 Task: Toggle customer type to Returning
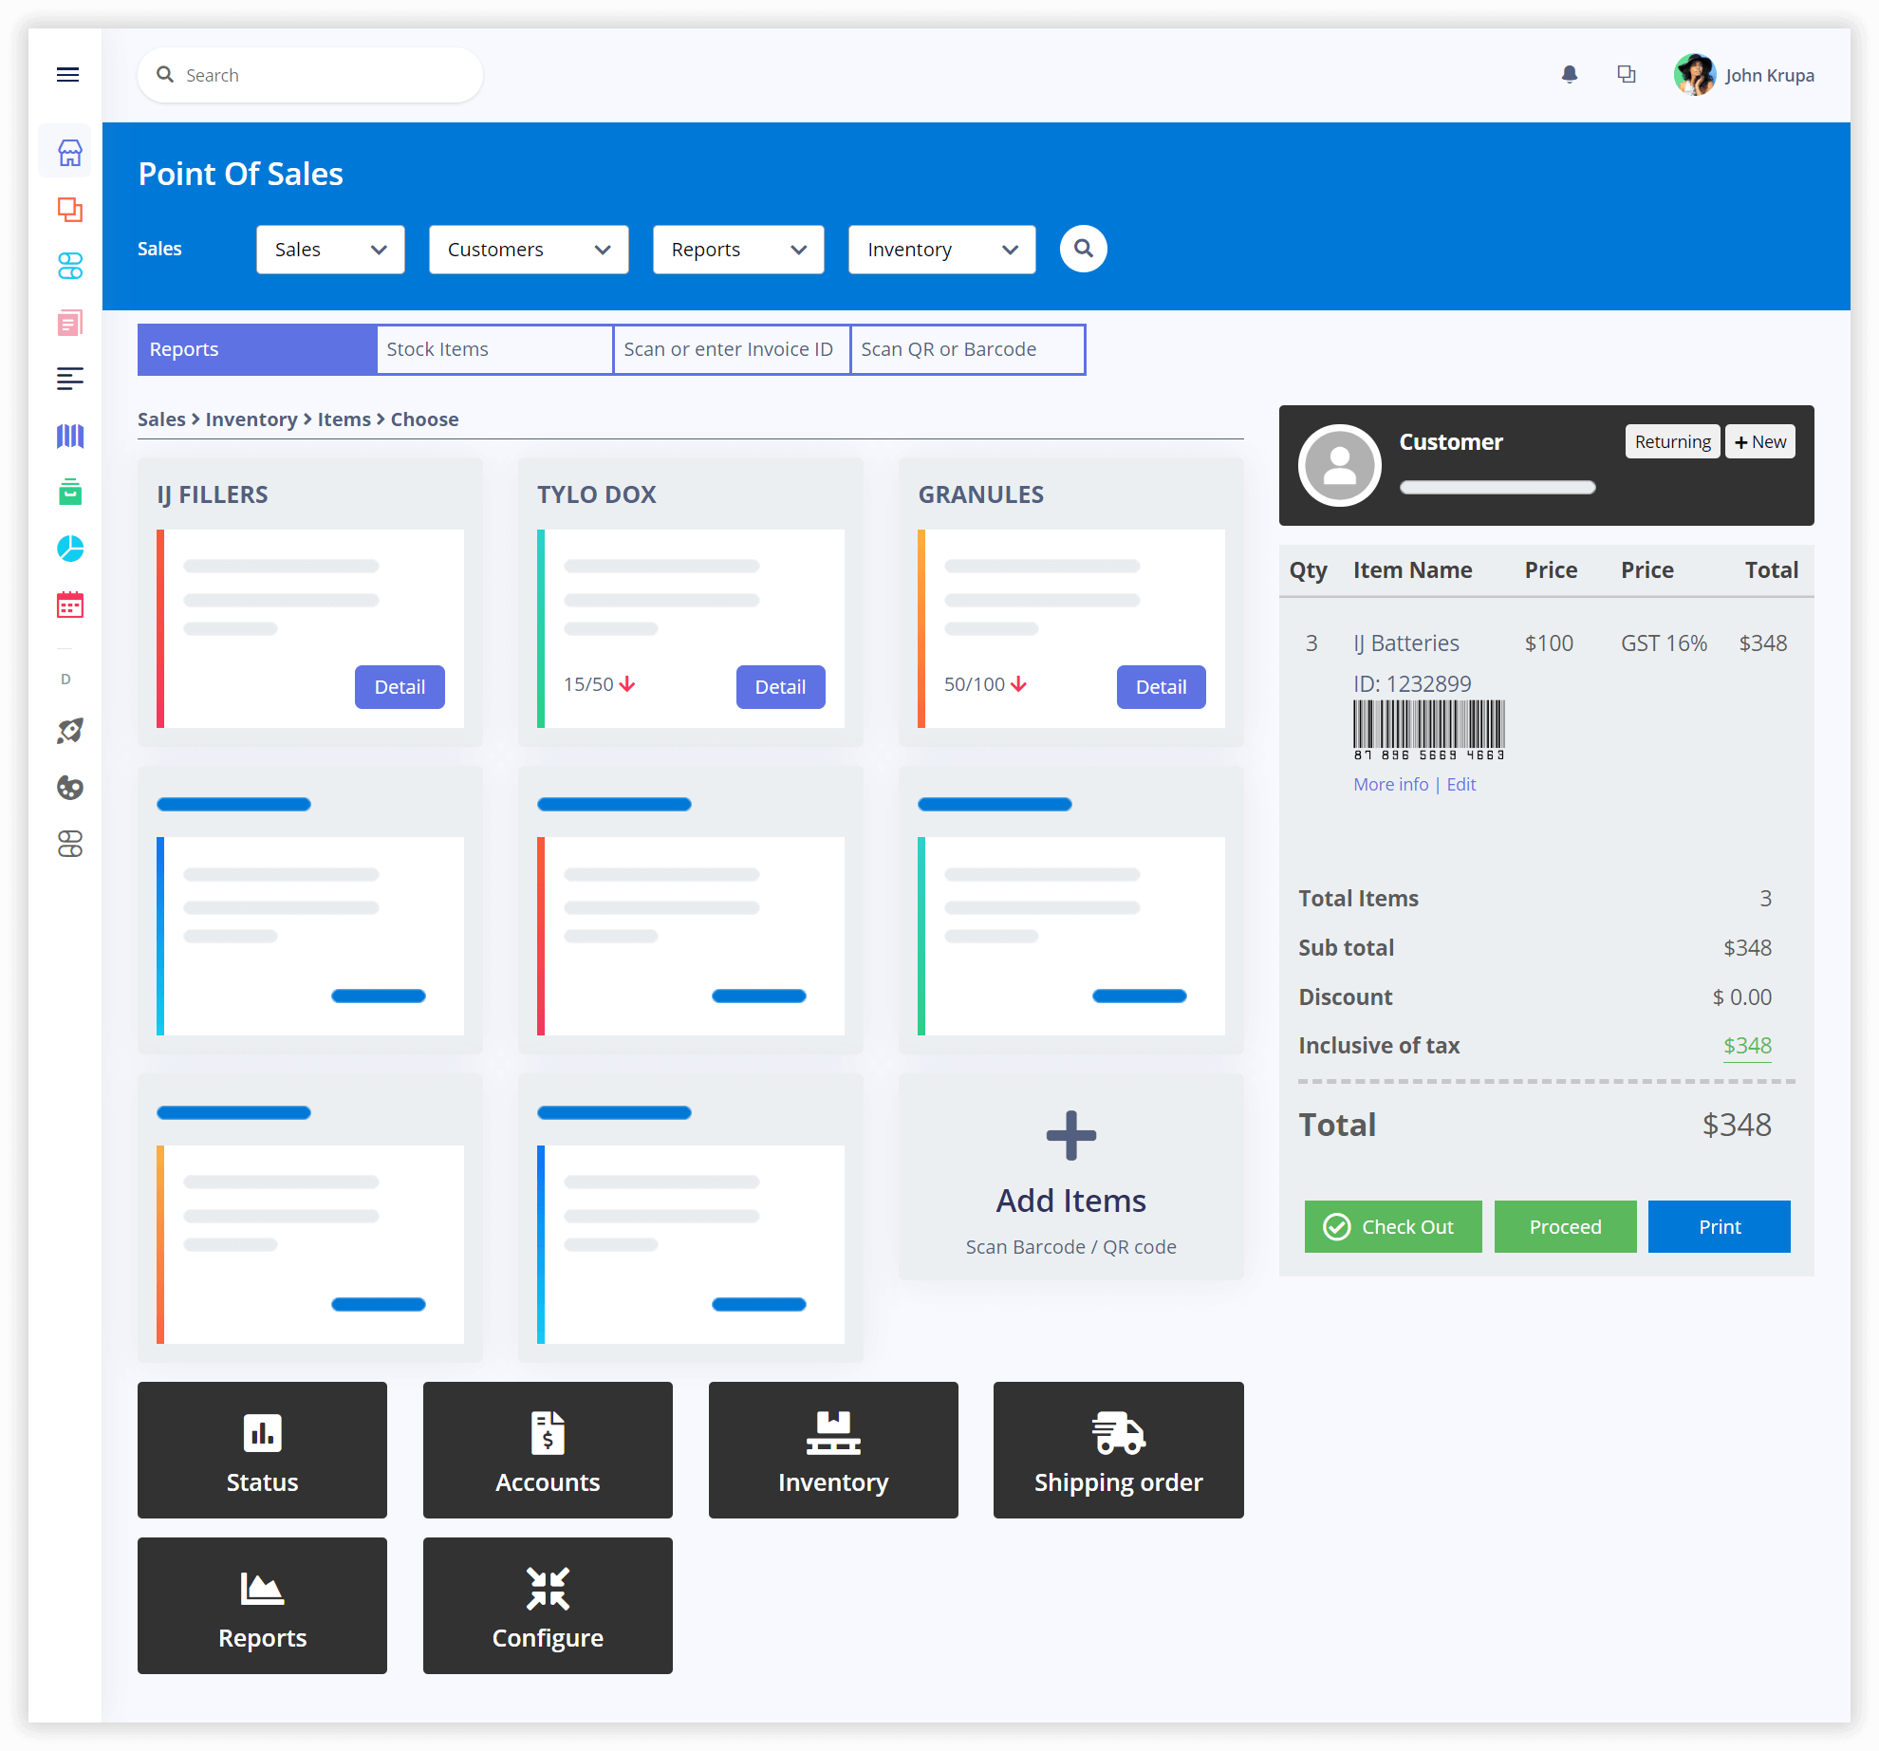coord(1673,442)
